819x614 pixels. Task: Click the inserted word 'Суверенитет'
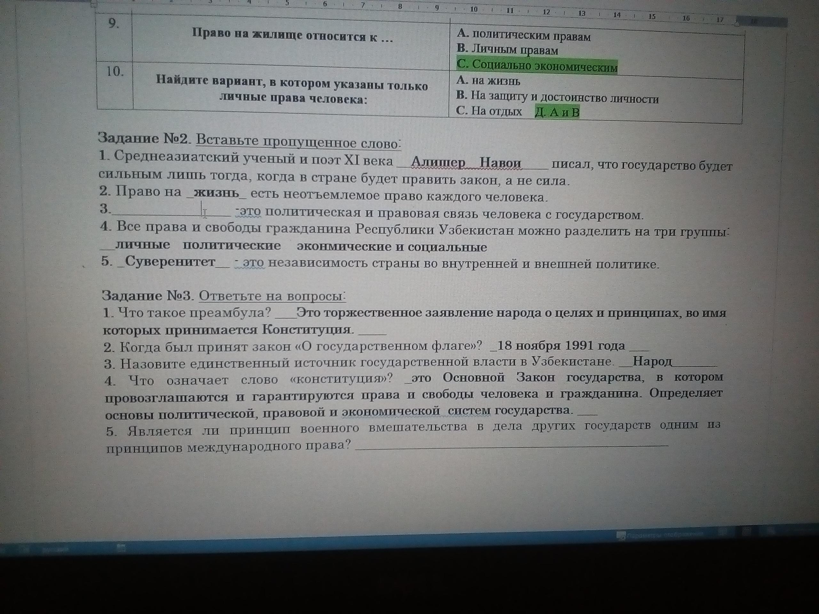click(x=170, y=261)
